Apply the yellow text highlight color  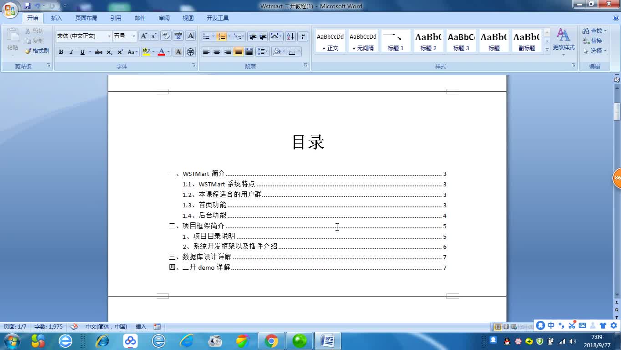tap(146, 52)
